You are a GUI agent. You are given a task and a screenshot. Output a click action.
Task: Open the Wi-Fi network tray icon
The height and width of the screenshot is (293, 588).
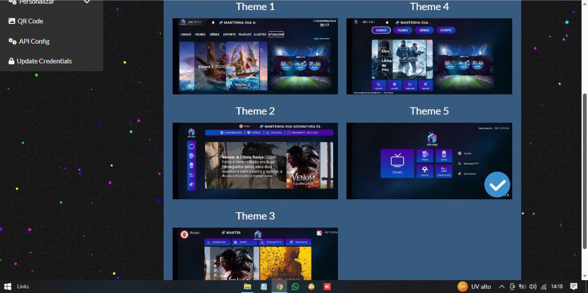click(x=543, y=287)
